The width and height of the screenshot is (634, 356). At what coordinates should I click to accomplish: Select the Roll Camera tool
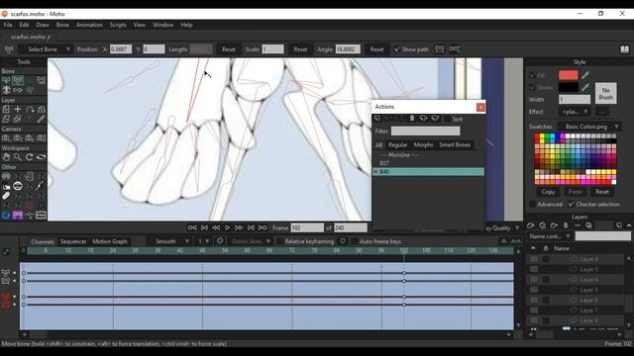click(30, 138)
